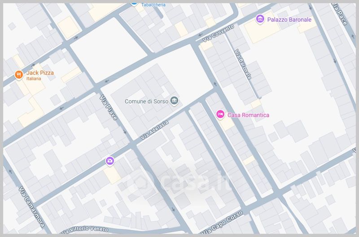Click the Via Piave street name
The height and width of the screenshot is (237, 359).
pyautogui.click(x=108, y=107)
